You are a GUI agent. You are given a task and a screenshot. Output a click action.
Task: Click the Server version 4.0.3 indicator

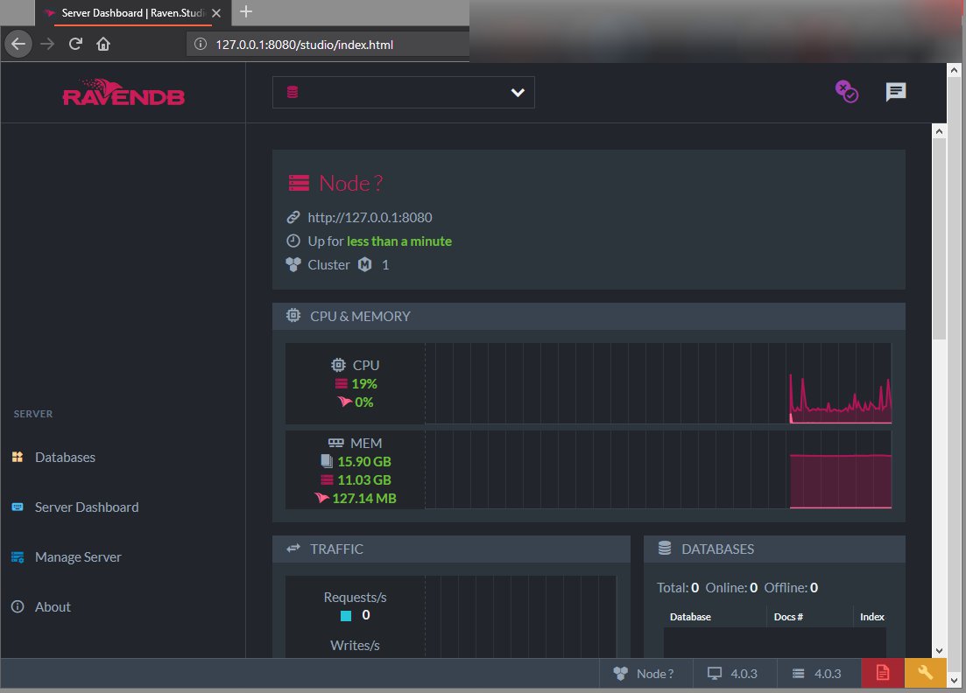pyautogui.click(x=818, y=673)
